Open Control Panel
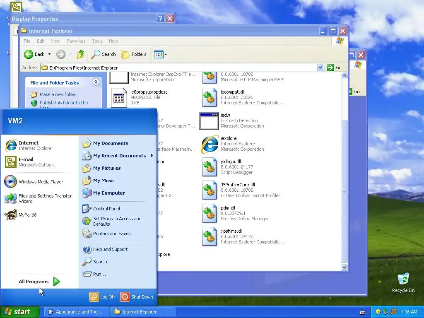This screenshot has height=318, width=424. click(101, 209)
